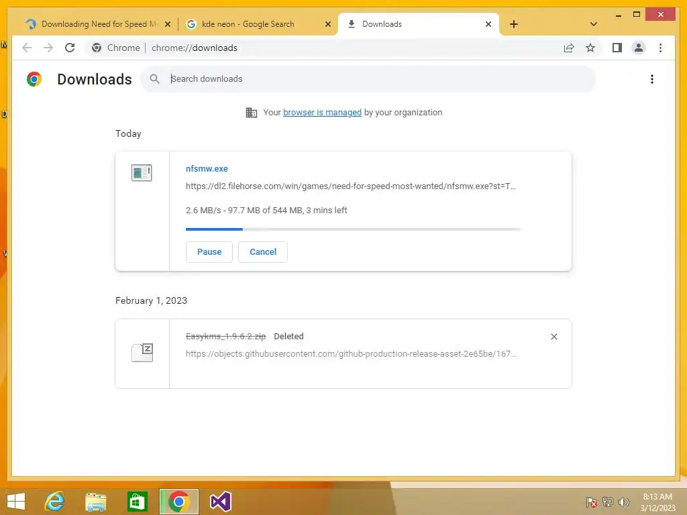
Task: Click the githubusercontent source URL
Action: [351, 354]
